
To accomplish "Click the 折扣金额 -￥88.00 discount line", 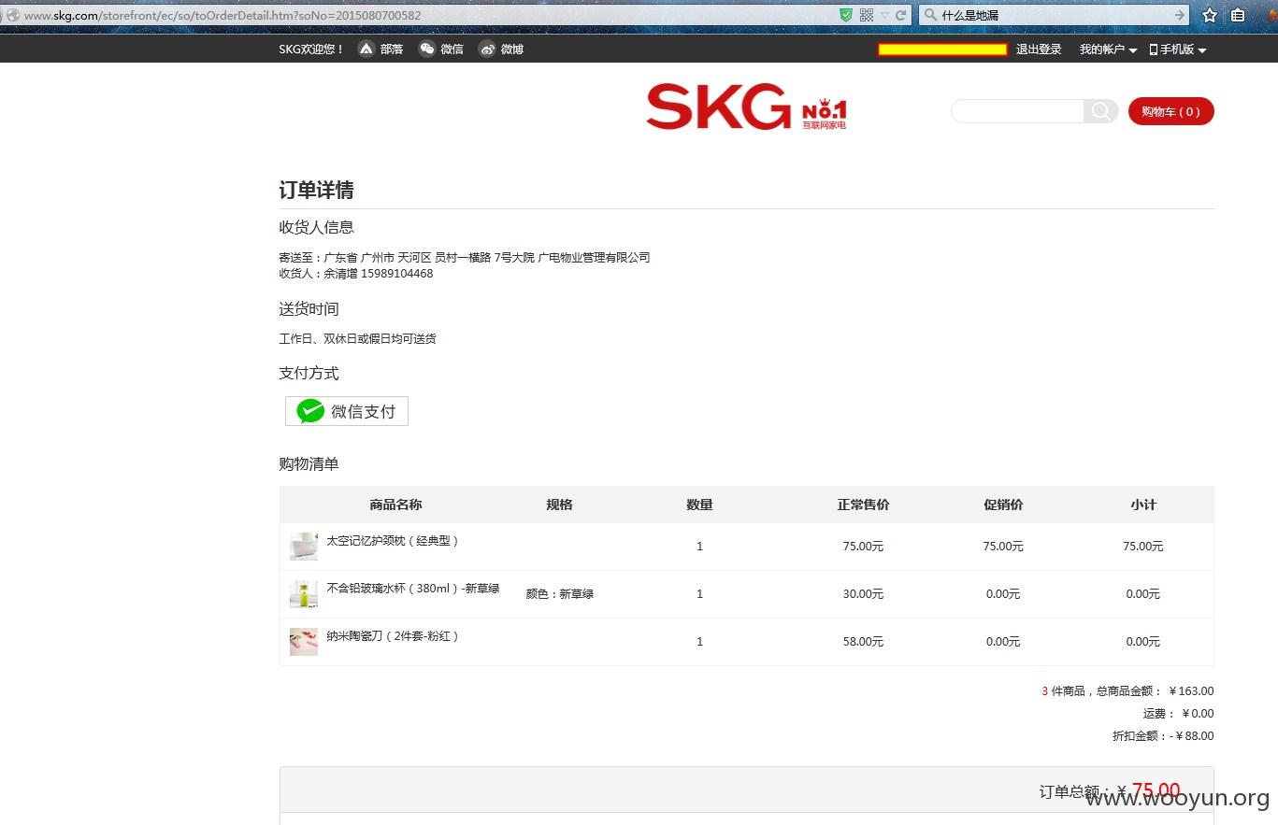I will pos(1163,736).
